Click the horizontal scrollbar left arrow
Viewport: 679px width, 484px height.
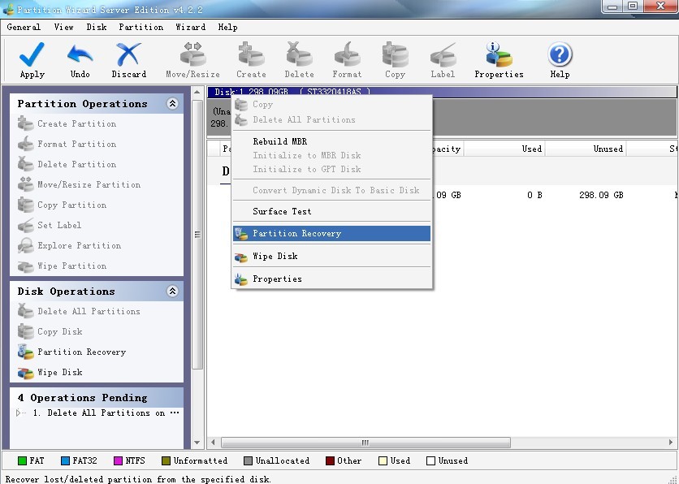[213, 443]
